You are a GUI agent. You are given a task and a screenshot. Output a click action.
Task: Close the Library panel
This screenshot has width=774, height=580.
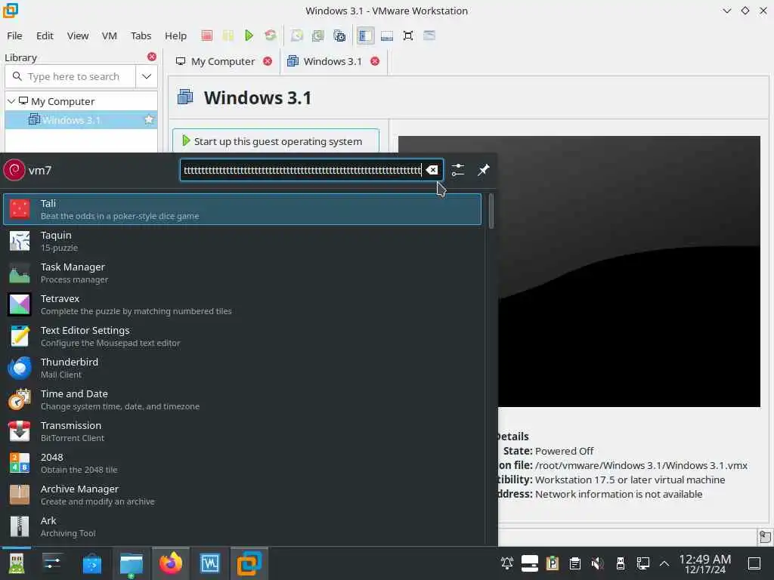point(151,57)
